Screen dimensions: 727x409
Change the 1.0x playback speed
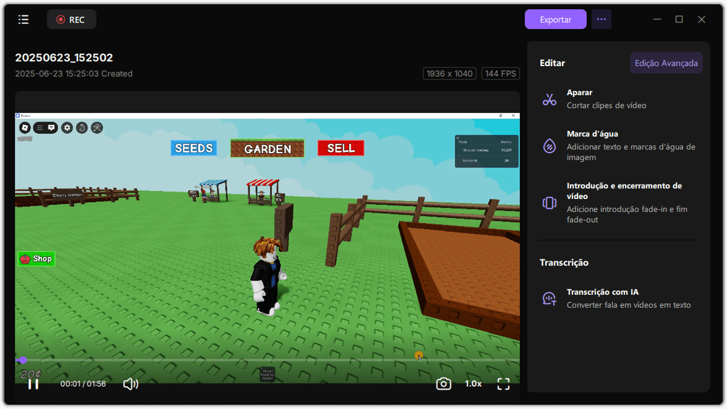coord(474,384)
